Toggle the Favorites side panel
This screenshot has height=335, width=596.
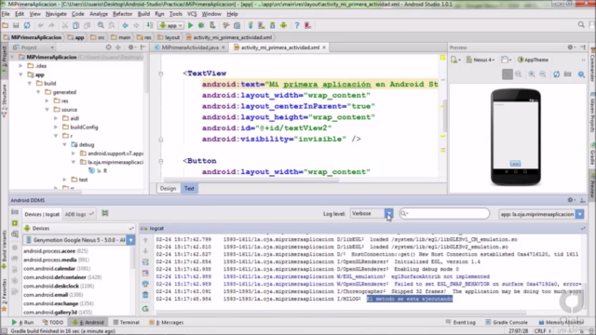[4, 294]
